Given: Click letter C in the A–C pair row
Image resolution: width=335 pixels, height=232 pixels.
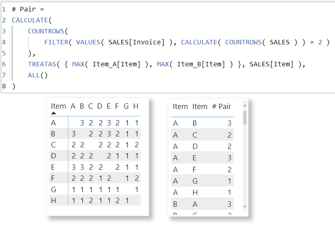Looking at the screenshot, I should tap(195, 135).
